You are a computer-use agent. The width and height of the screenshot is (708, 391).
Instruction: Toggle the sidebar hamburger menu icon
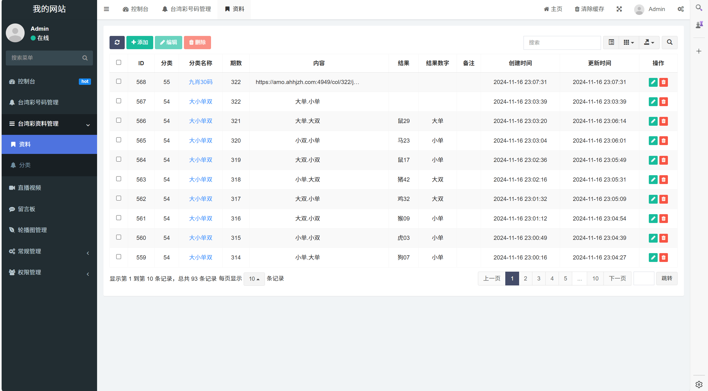pos(106,9)
